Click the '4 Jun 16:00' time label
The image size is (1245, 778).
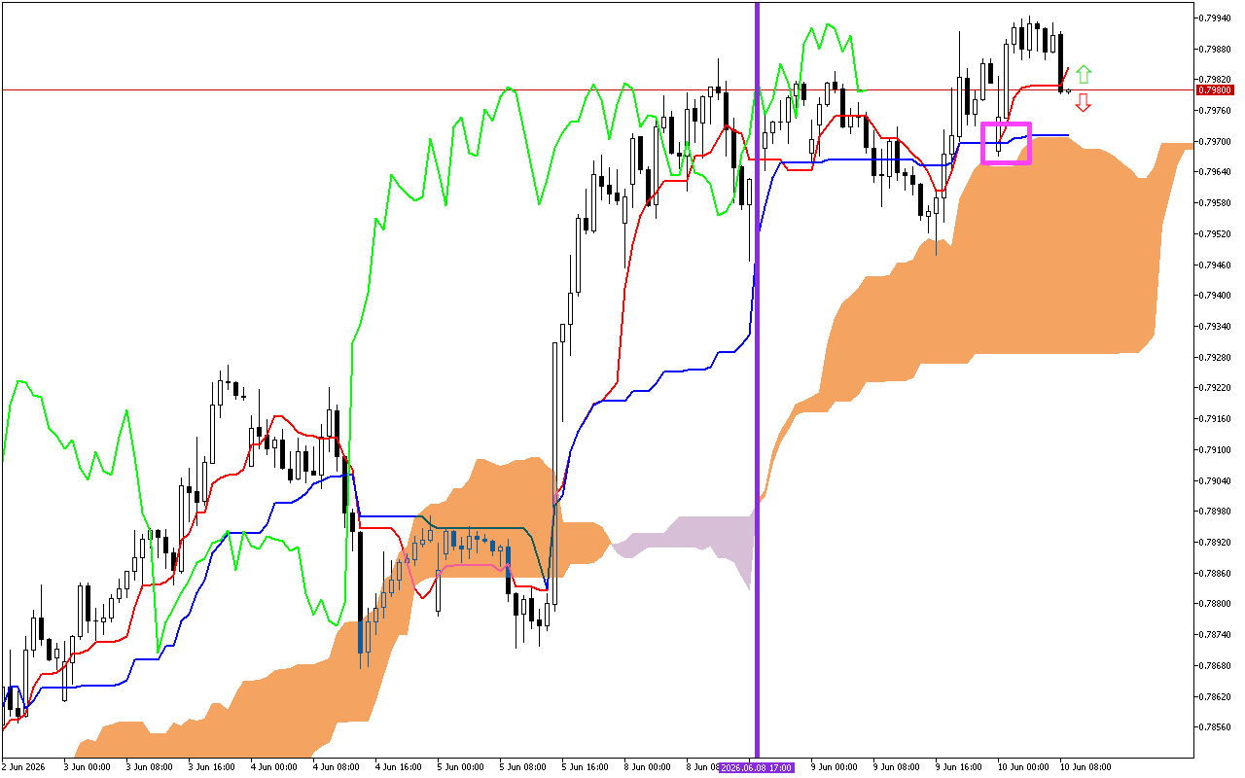400,767
